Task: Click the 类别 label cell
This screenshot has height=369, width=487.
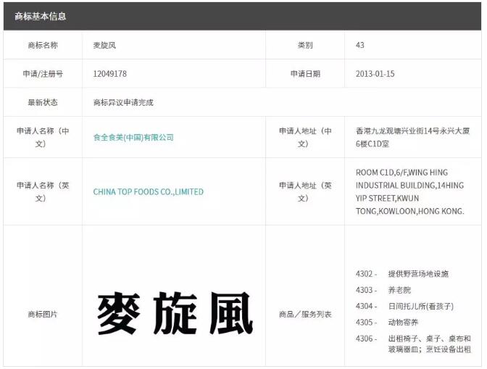Action: point(305,46)
